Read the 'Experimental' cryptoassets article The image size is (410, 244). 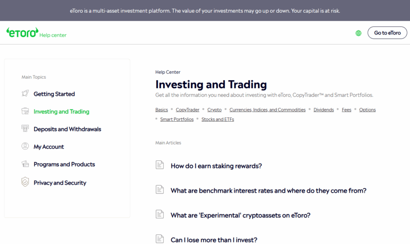(x=241, y=215)
